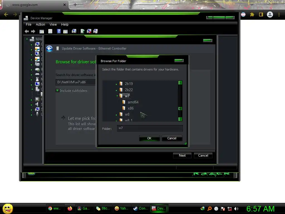Click the Let me pick arrow option
285x214 pixels.
coord(63,118)
